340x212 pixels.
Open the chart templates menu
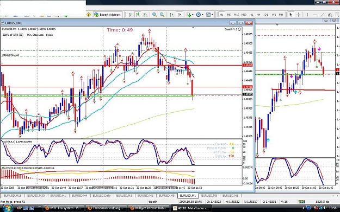[x=208, y=15]
